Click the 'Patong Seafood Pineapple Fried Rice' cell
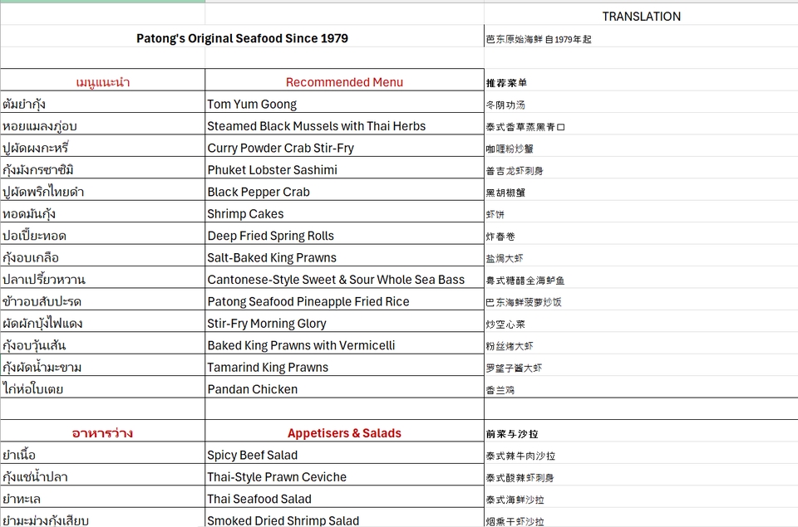The image size is (798, 527). point(308,301)
